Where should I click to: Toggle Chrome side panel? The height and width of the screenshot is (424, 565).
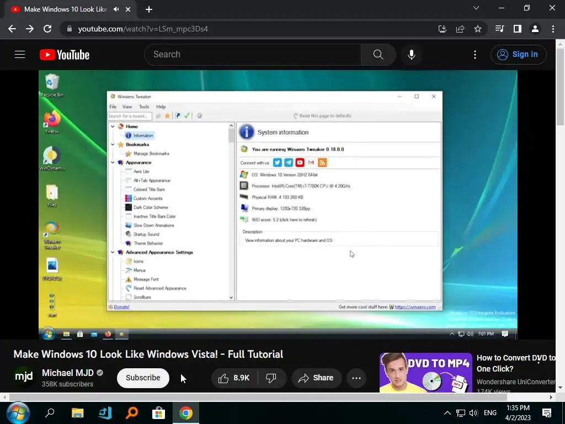518,29
